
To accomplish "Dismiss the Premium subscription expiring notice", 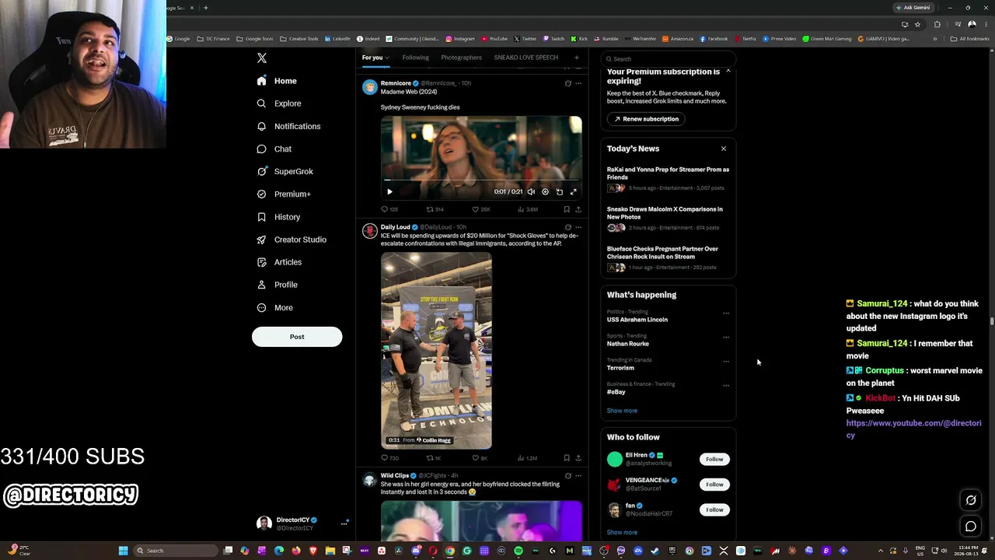I will (728, 71).
